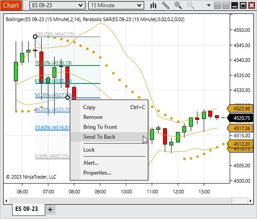The width and height of the screenshot is (257, 219).
Task: Click the first gray link button
Action: tap(218, 5)
